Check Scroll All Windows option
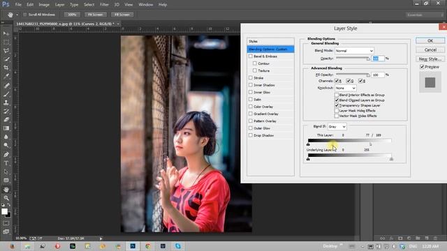Screen dimensions: 447x251 [25, 15]
